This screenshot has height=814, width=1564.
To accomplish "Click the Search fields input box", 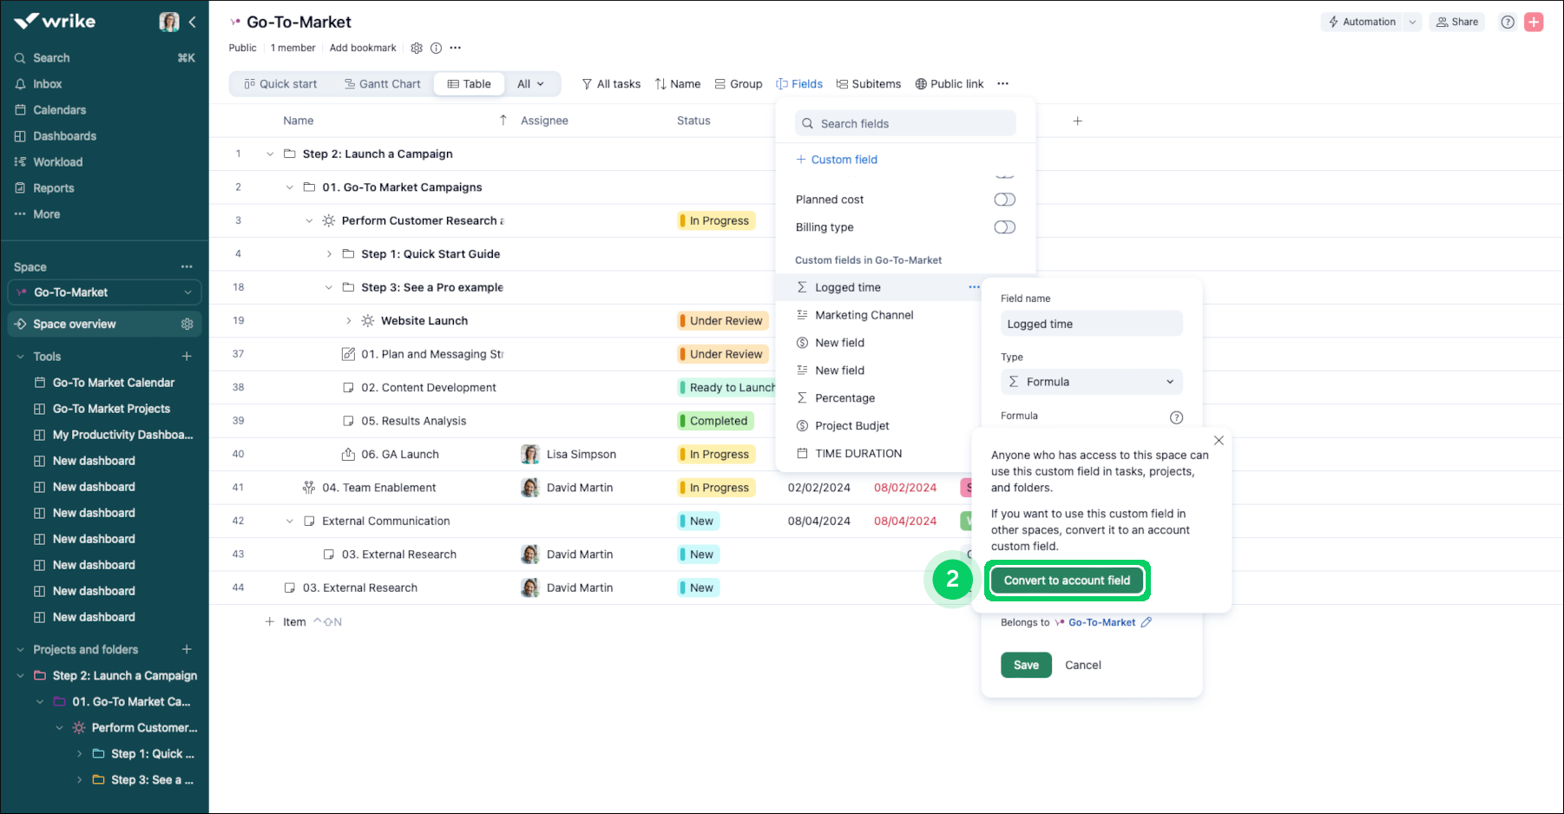I will (x=905, y=123).
